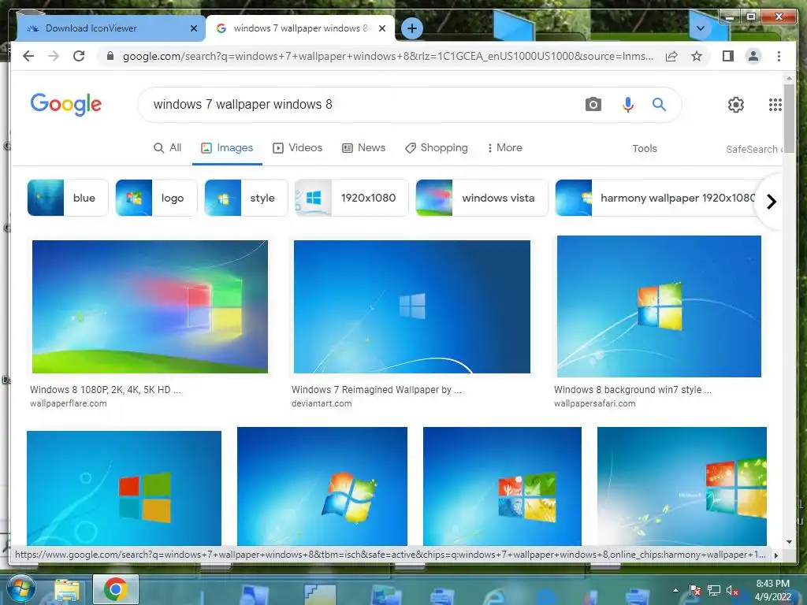The height and width of the screenshot is (605, 807).
Task: Filter images by the style chip
Action: click(x=246, y=198)
